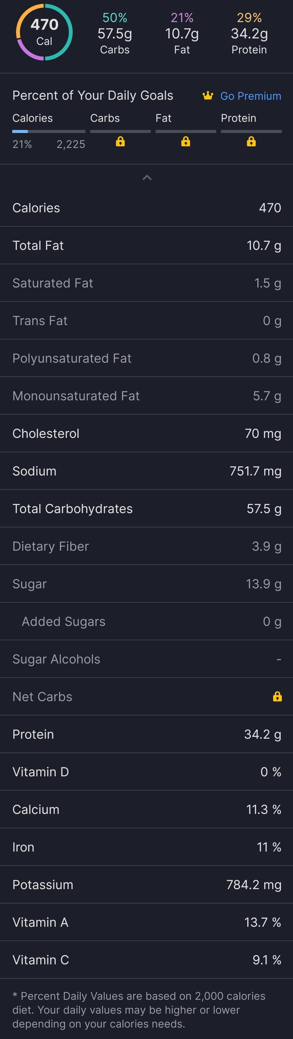This screenshot has height=1039, width=293.
Task: Tap the Carbs daily goal column label
Action: tap(105, 118)
